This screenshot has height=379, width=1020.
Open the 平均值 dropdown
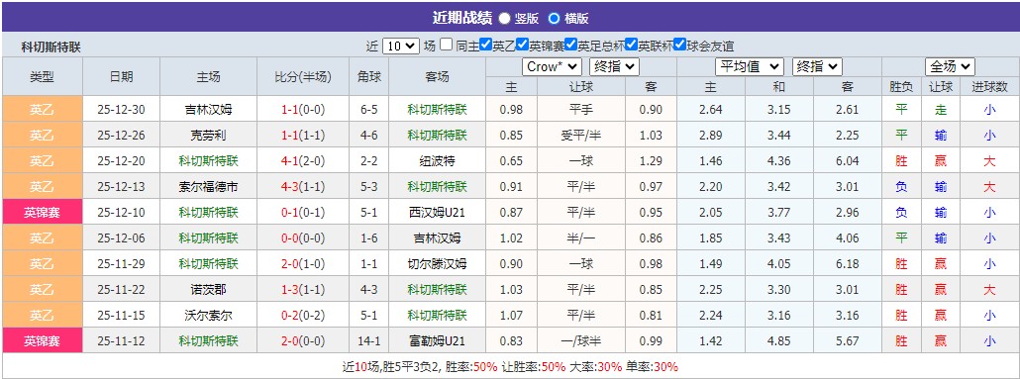coord(750,67)
